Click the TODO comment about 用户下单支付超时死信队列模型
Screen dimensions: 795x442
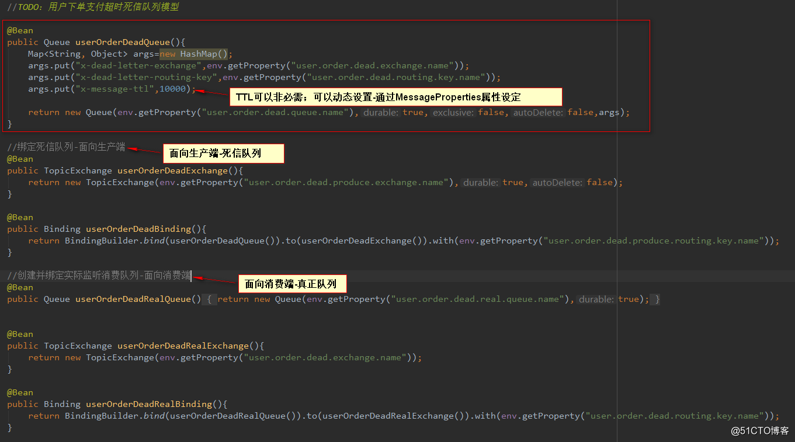pyautogui.click(x=93, y=7)
